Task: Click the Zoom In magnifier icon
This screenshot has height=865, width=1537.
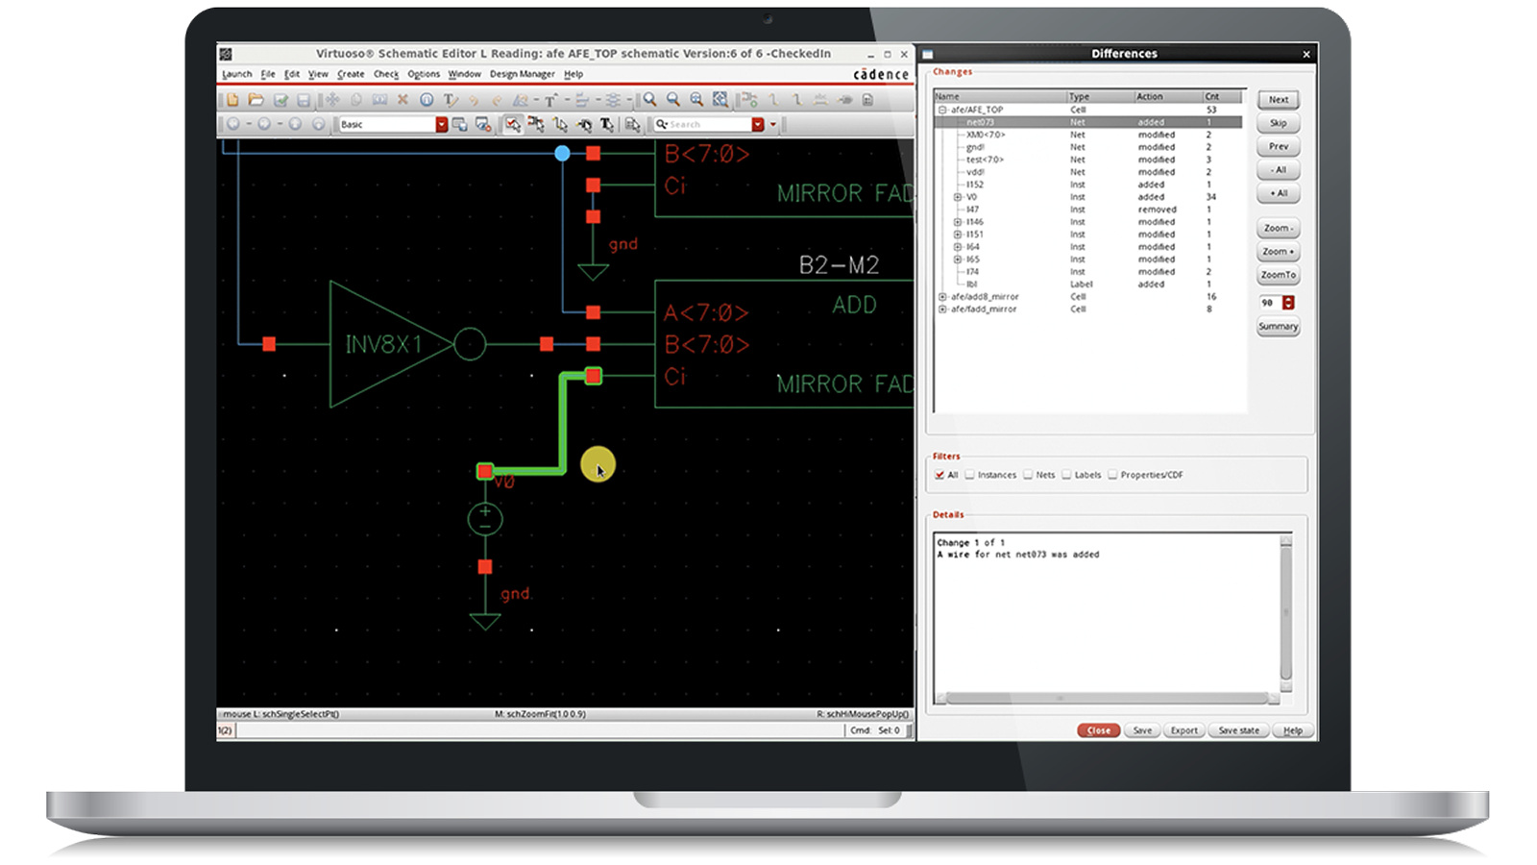Action: coord(650,100)
